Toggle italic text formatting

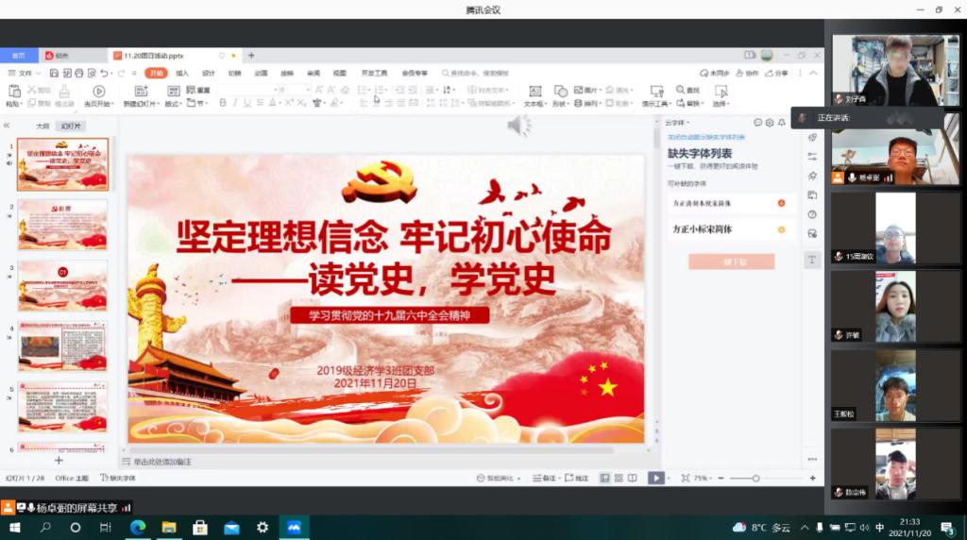[x=236, y=103]
